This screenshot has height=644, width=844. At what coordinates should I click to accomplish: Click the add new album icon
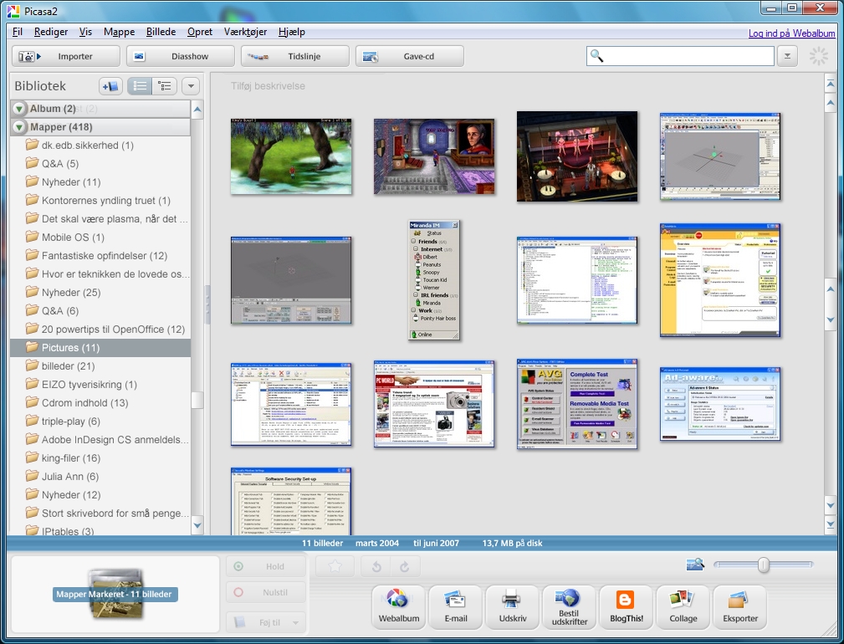(110, 86)
